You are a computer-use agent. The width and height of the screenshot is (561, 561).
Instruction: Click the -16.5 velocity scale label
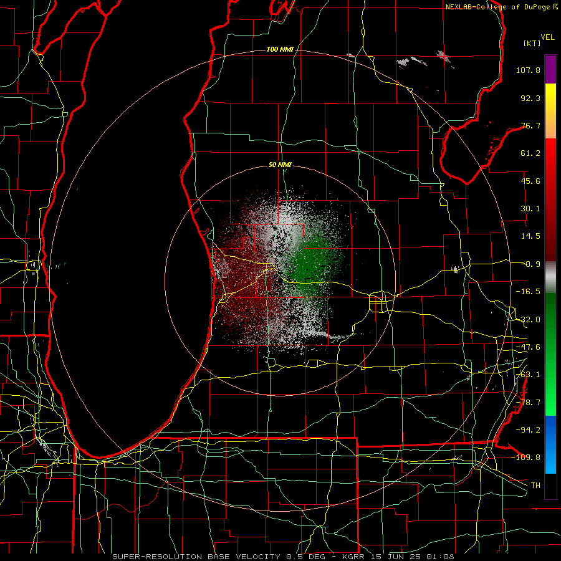[528, 292]
